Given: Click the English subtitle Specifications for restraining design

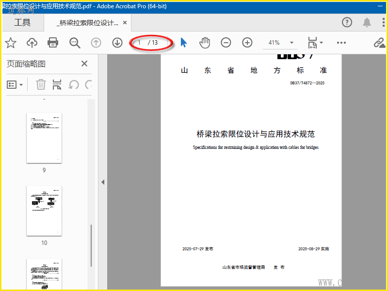Looking at the screenshot, I should pos(256,147).
